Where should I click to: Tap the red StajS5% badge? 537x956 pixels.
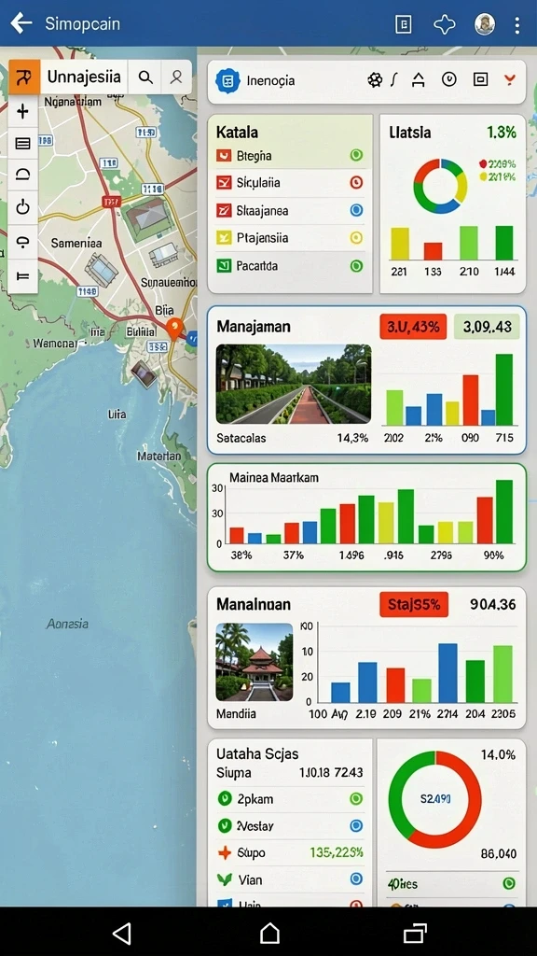(414, 604)
